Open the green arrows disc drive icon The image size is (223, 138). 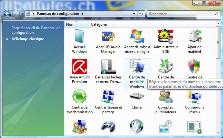[166, 66]
